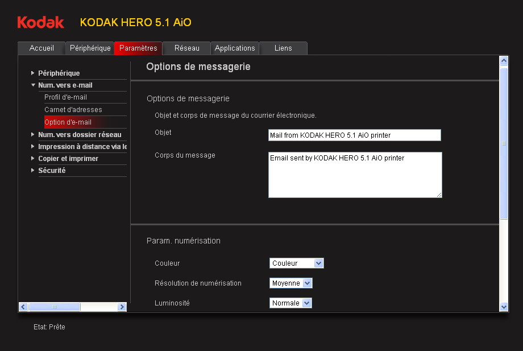Open the Couleur dropdown
The width and height of the screenshot is (523, 351).
pos(296,263)
